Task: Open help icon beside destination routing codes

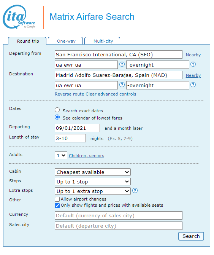Action: [122, 85]
